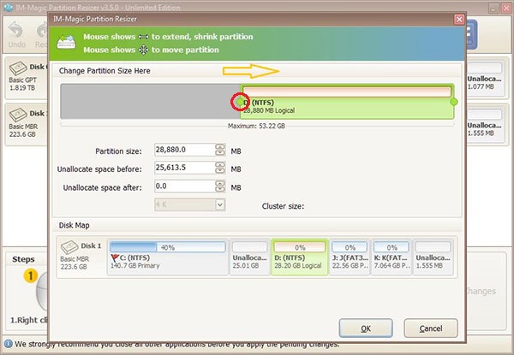Close the IM-Magic Partition Resizer dialog

[459, 20]
